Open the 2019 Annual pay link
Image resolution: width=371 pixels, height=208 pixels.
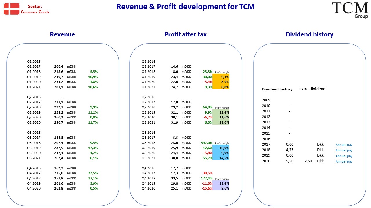pos(344,156)
